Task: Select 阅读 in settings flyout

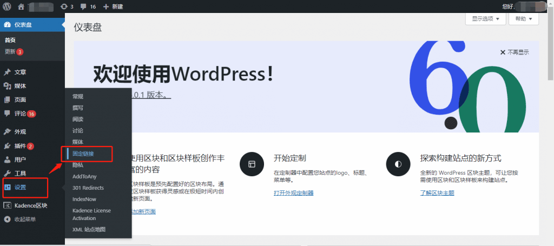Action: pos(78,119)
